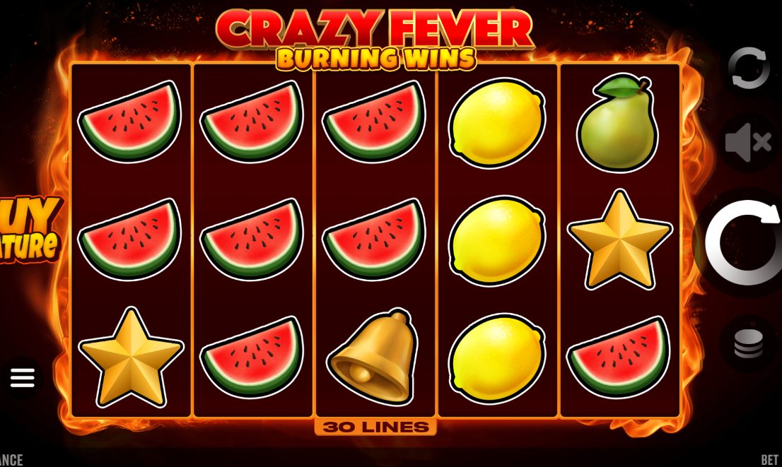Unmute the sound with the speaker icon
The height and width of the screenshot is (467, 782).
pos(748,143)
